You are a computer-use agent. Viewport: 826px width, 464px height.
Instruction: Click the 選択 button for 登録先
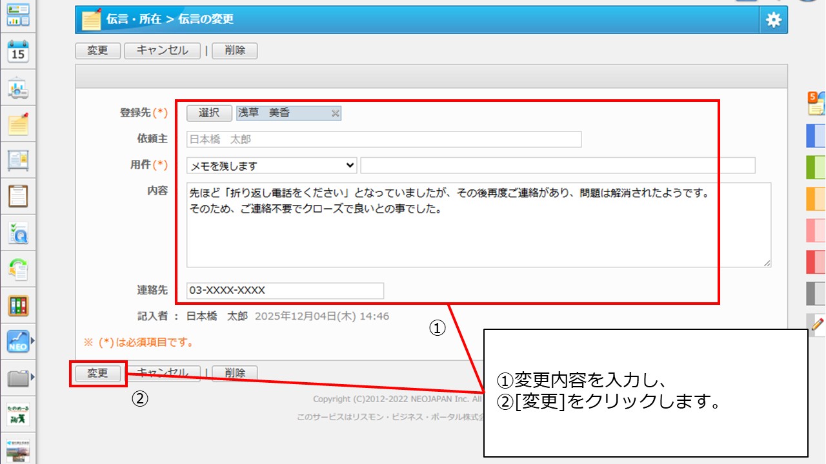click(x=209, y=113)
